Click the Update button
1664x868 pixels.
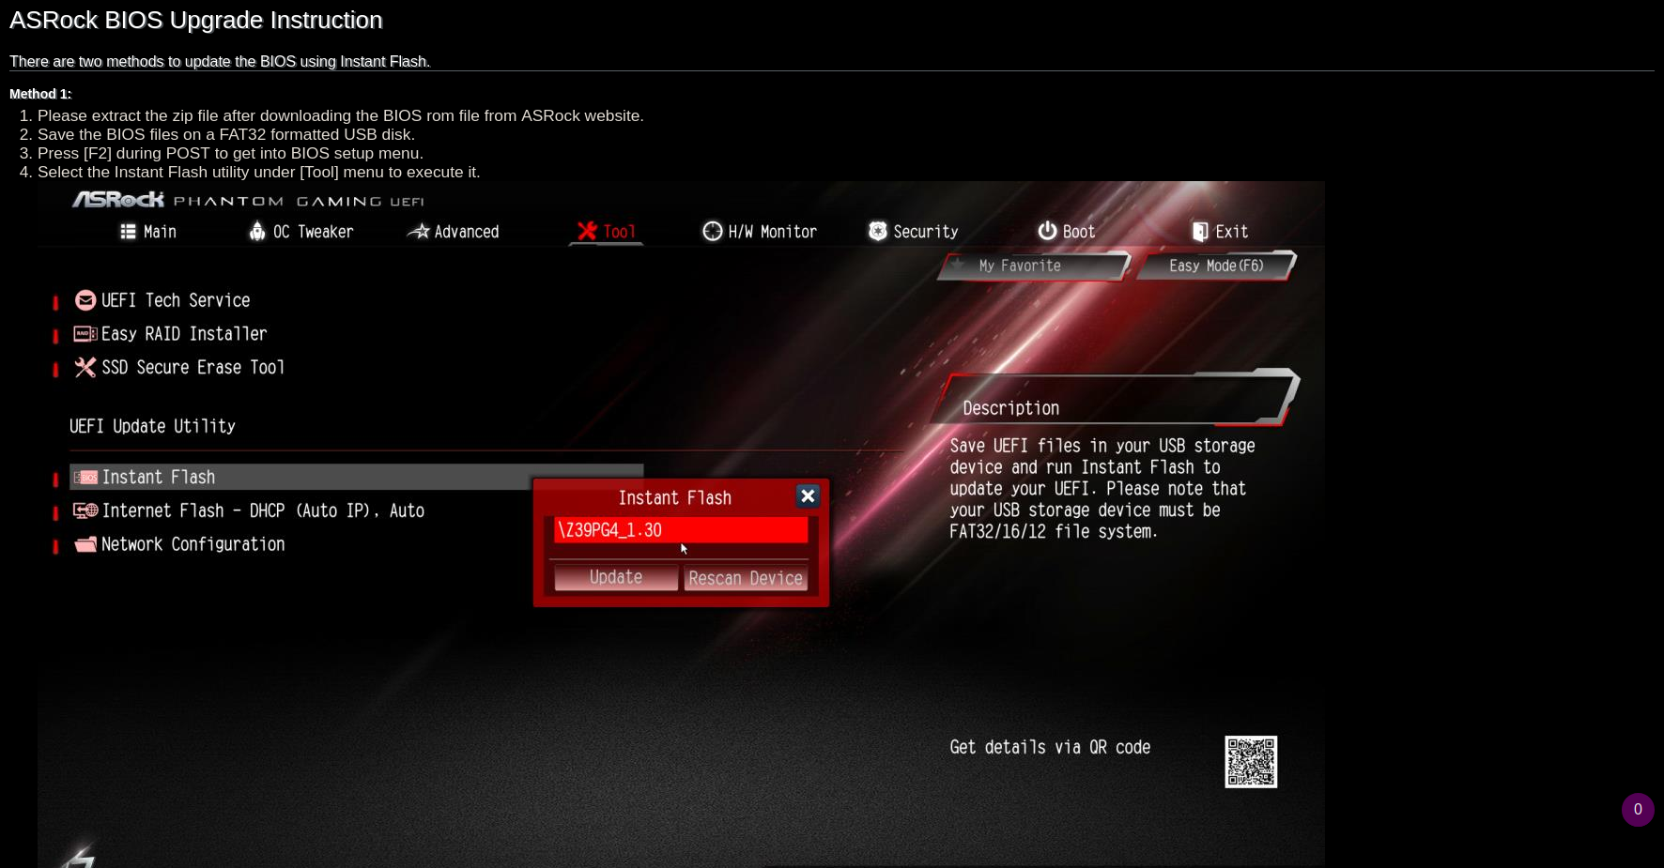[616, 578]
